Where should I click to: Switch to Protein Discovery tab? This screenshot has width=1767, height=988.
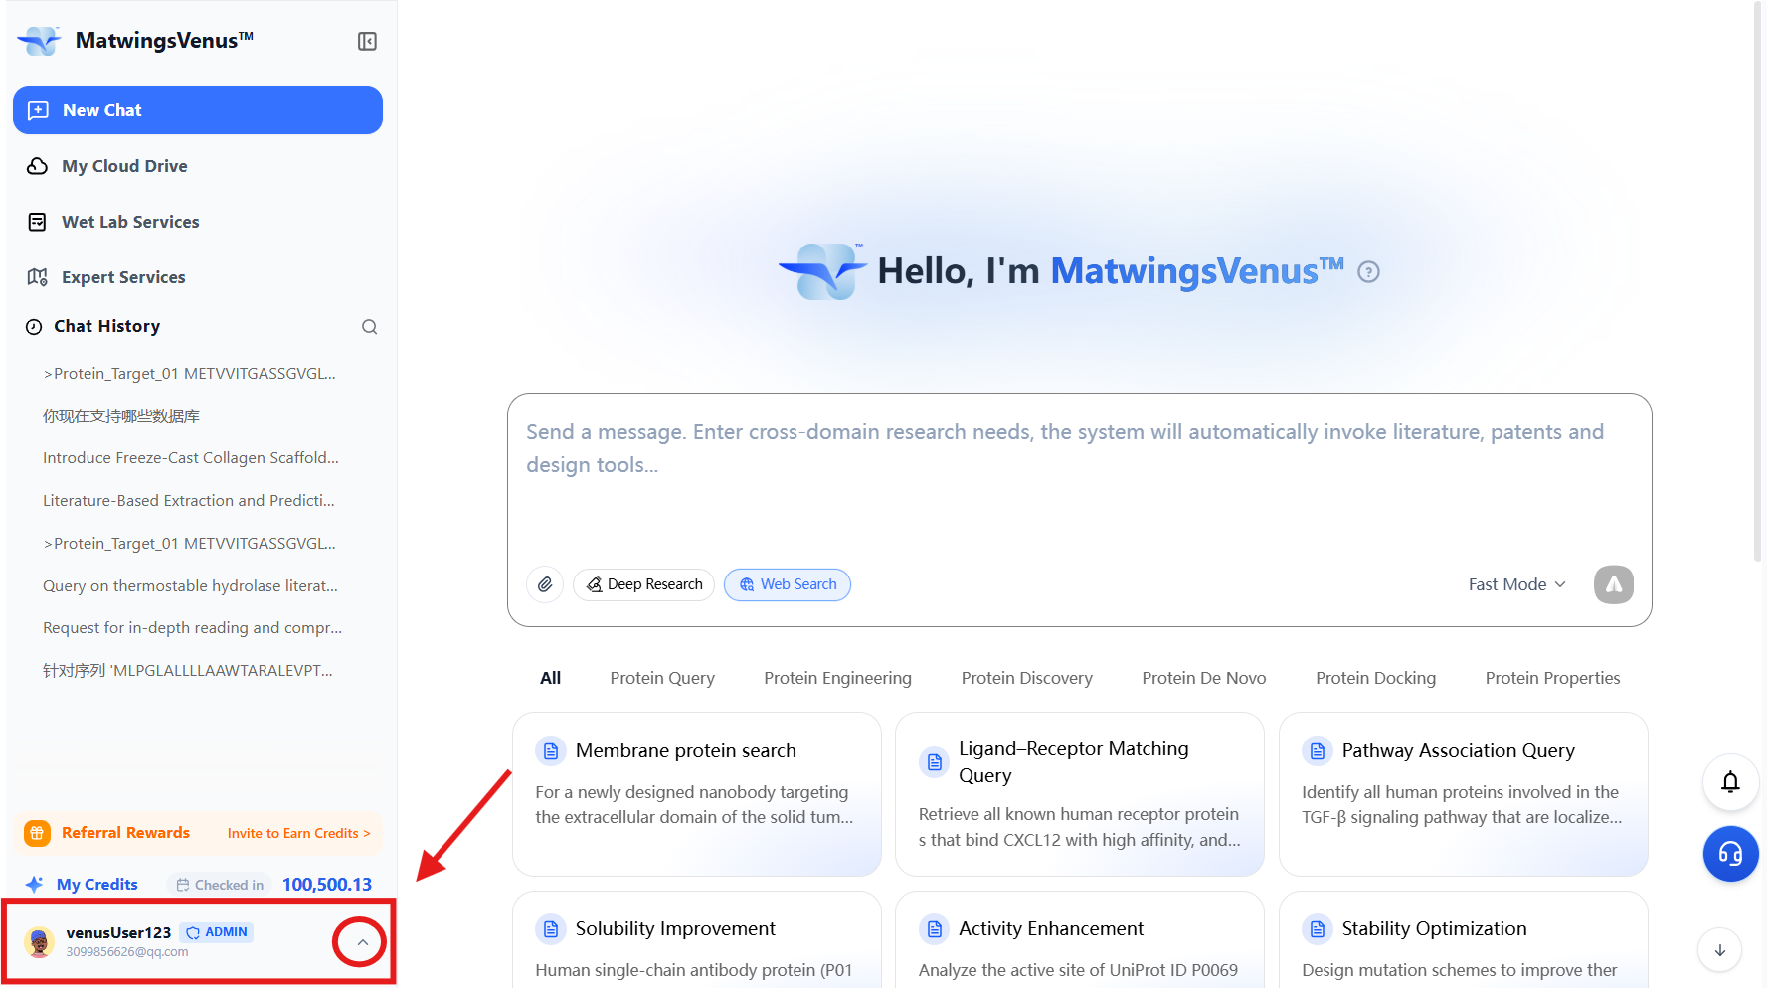tap(1027, 678)
